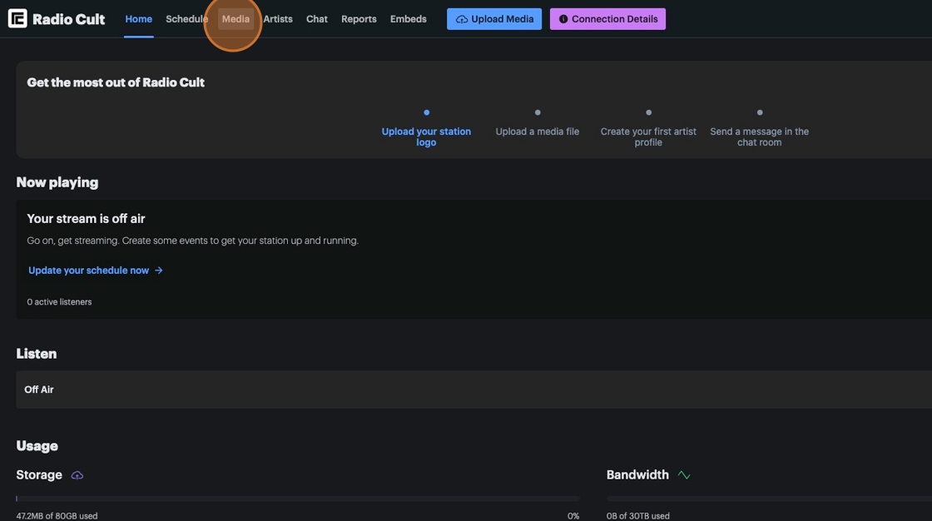Viewport: 932px width, 521px height.
Task: Click the 0B of 30TB used text
Action: coord(637,516)
